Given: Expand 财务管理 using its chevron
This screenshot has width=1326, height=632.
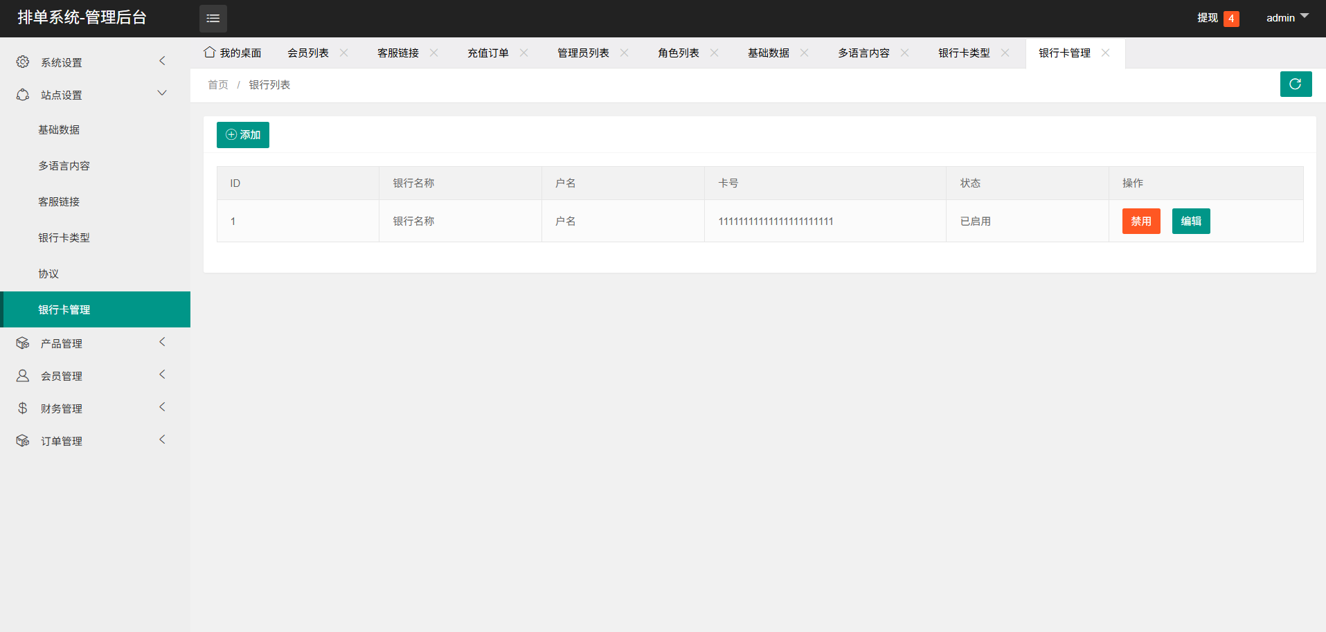Looking at the screenshot, I should coord(162,407).
